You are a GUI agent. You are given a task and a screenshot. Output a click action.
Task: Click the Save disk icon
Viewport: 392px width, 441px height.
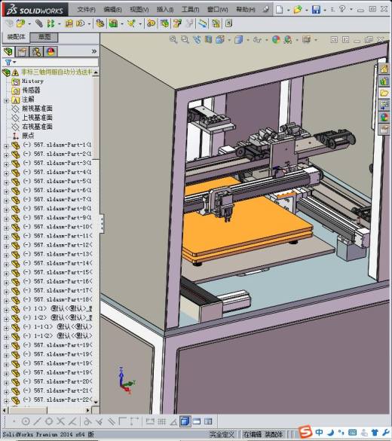[316, 10]
